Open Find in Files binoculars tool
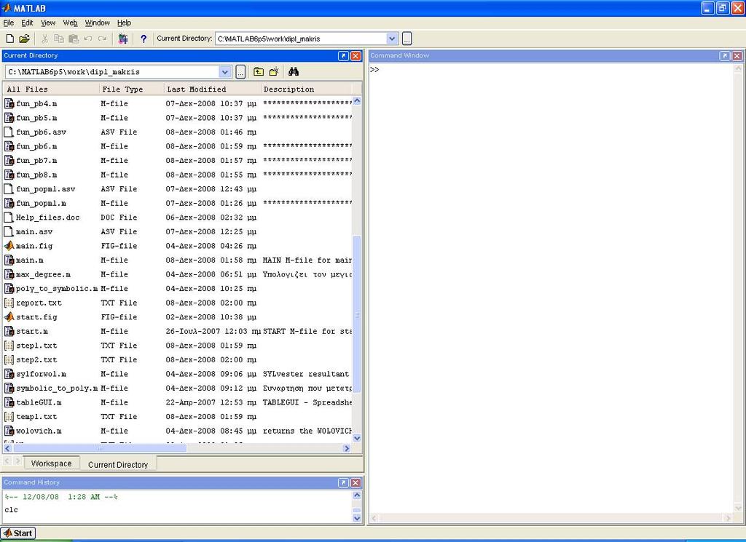This screenshot has width=746, height=542. coord(294,72)
